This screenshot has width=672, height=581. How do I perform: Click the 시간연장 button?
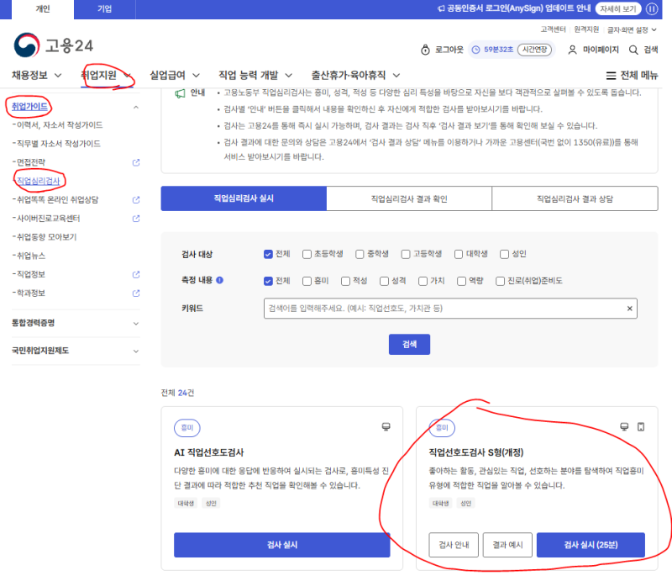(x=534, y=50)
